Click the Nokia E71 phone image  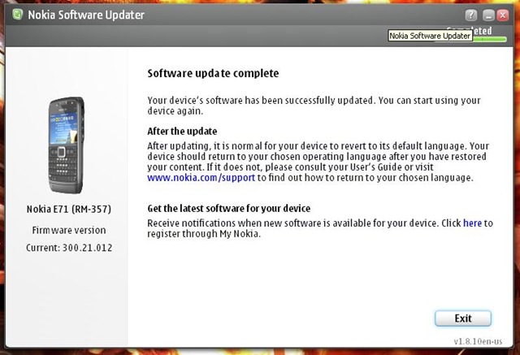coord(67,145)
